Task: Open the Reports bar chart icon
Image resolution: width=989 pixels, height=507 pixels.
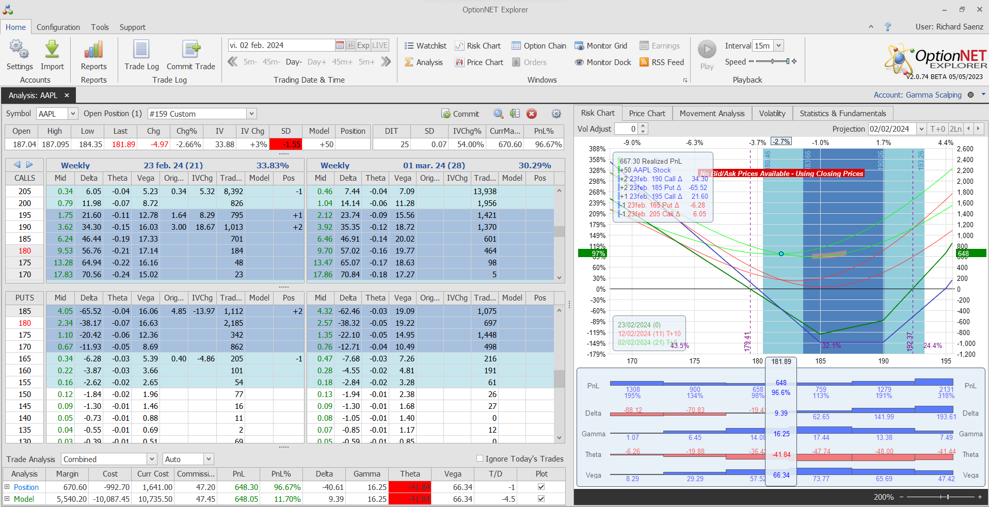Action: click(x=93, y=50)
